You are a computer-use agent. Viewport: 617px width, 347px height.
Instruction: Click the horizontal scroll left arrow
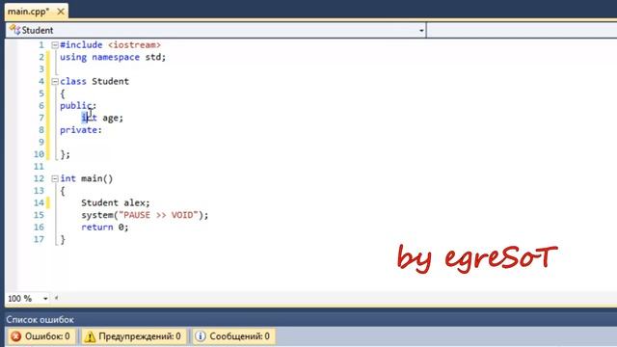56,298
